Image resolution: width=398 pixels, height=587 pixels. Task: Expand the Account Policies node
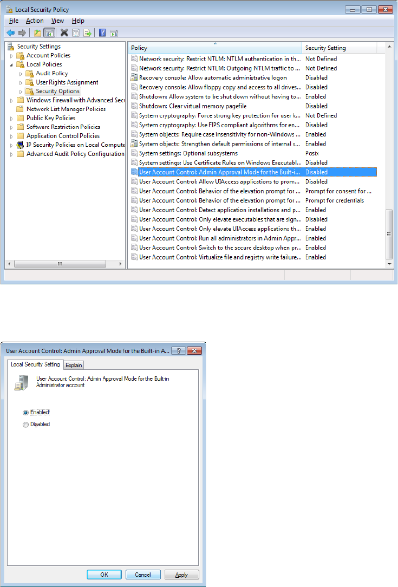11,56
